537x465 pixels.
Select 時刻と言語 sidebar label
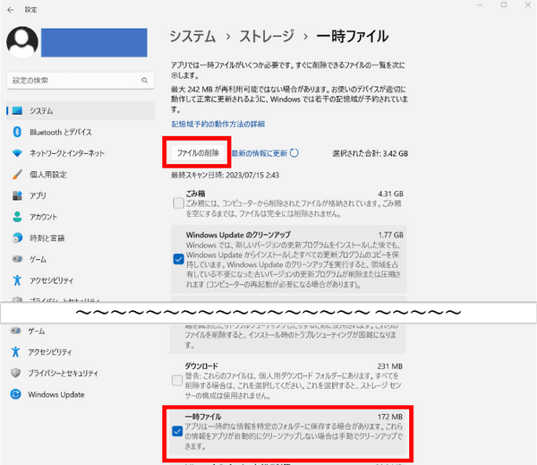point(47,238)
